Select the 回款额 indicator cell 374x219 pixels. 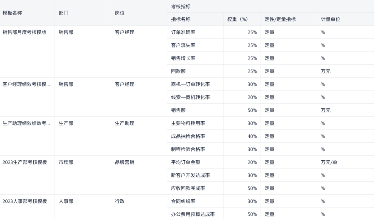(178, 71)
